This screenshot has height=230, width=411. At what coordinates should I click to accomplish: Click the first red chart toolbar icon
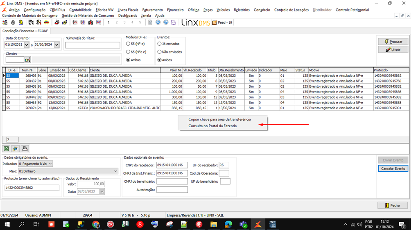[x=75, y=22]
